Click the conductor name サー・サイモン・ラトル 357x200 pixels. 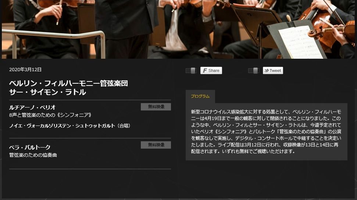point(47,92)
